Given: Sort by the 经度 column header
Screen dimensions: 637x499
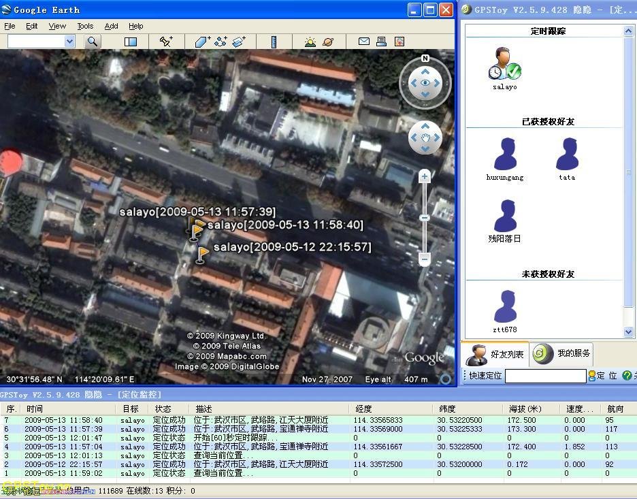Looking at the screenshot, I should tap(391, 408).
